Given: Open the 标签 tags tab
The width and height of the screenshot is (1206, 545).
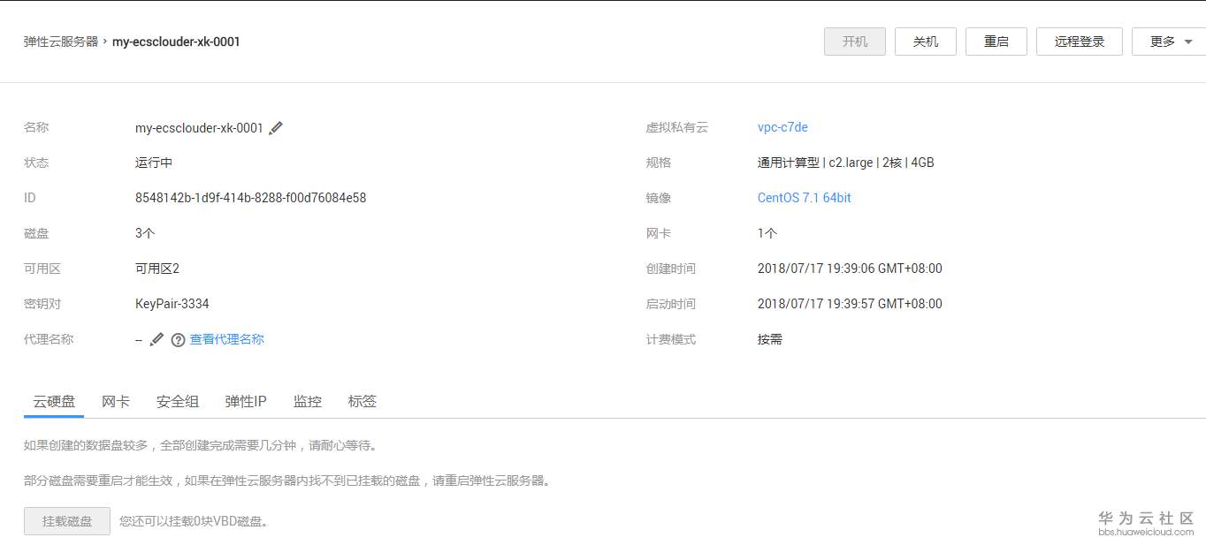Looking at the screenshot, I should (362, 401).
